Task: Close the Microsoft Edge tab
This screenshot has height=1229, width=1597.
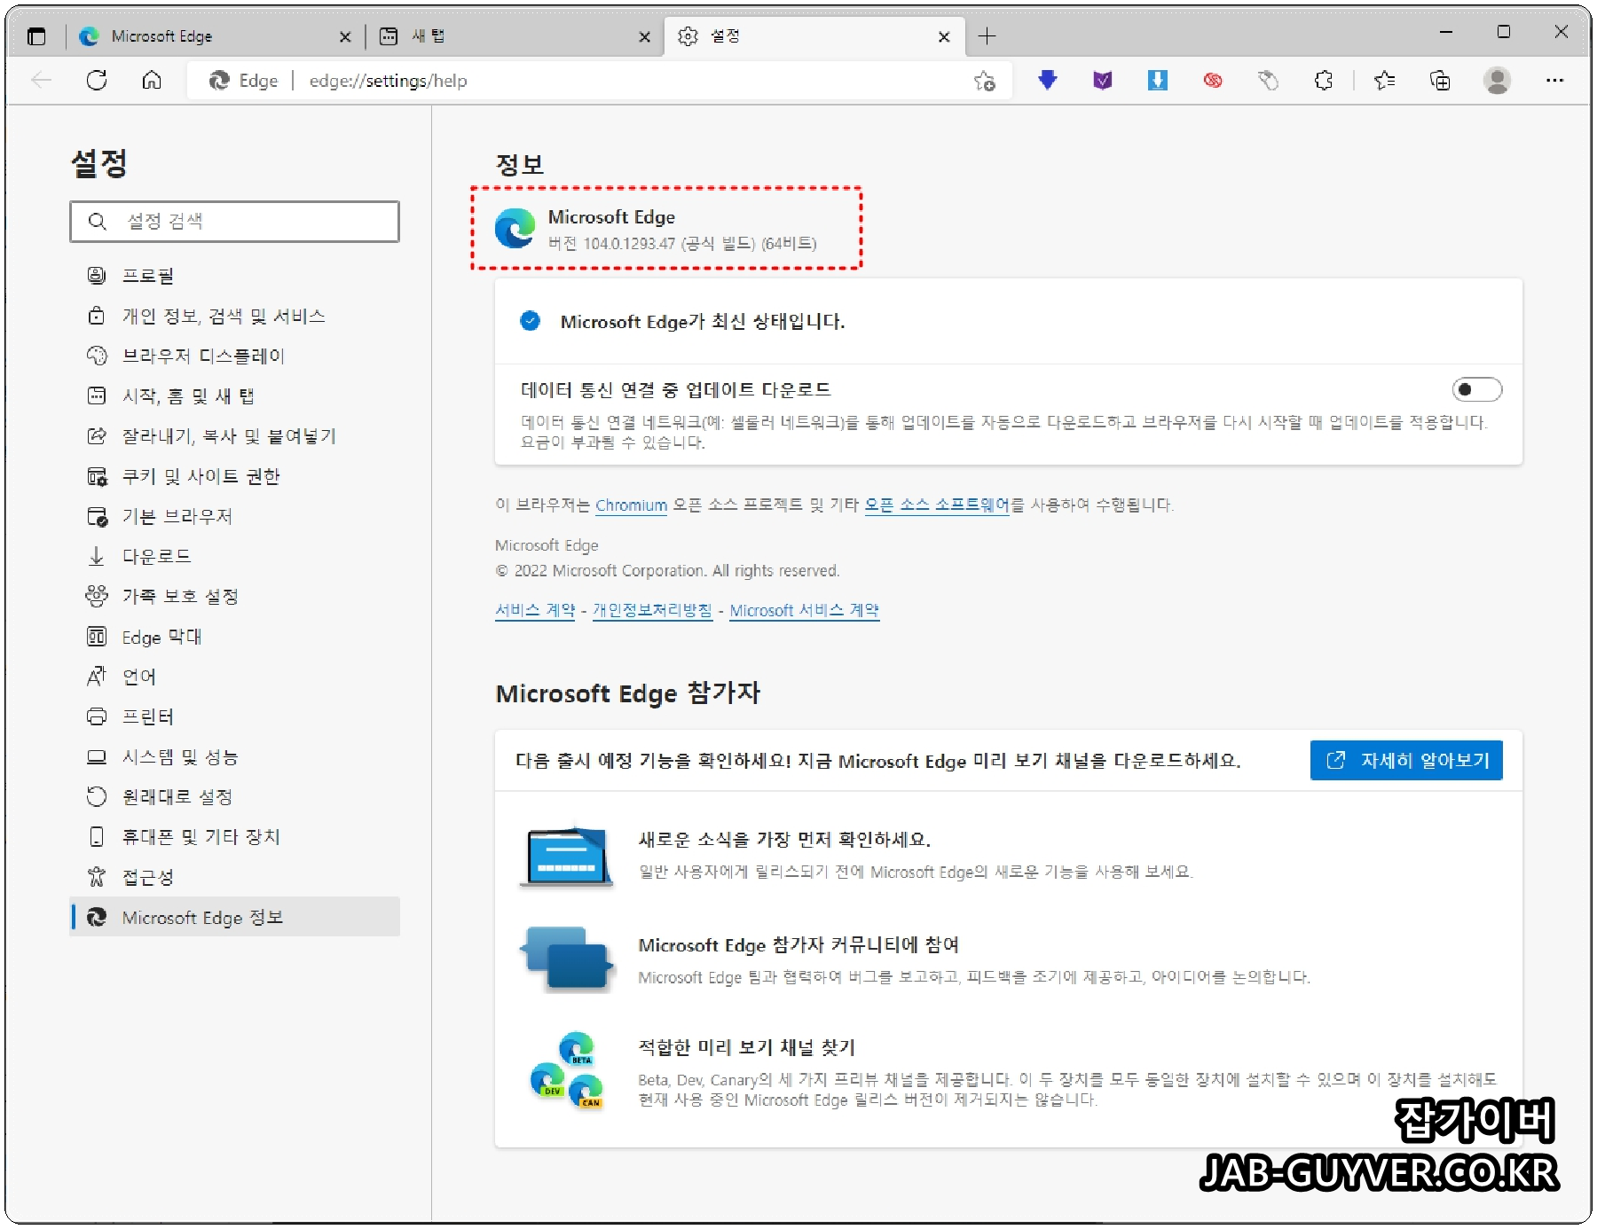Action: pos(345,36)
